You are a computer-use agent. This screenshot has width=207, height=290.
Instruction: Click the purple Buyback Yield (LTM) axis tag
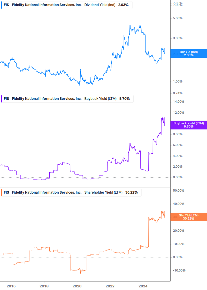point(189,125)
